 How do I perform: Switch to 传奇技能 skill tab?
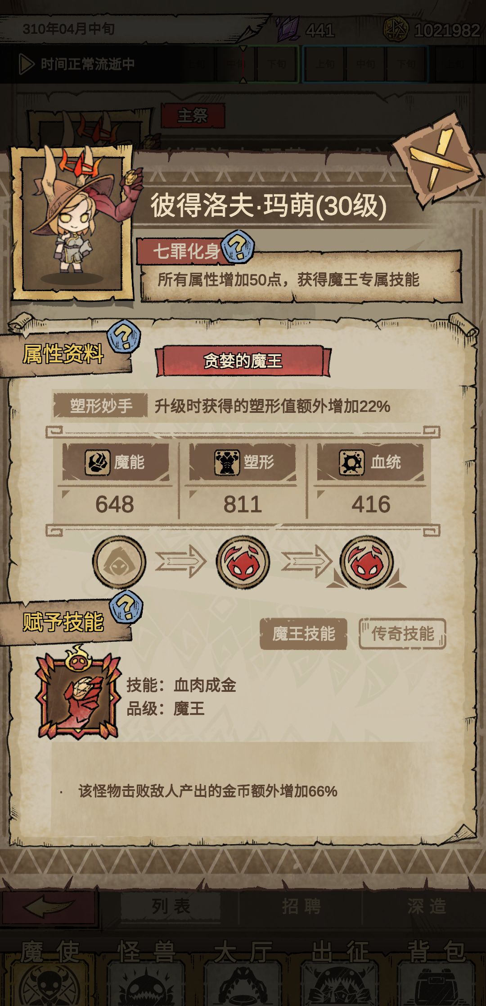coord(402,634)
